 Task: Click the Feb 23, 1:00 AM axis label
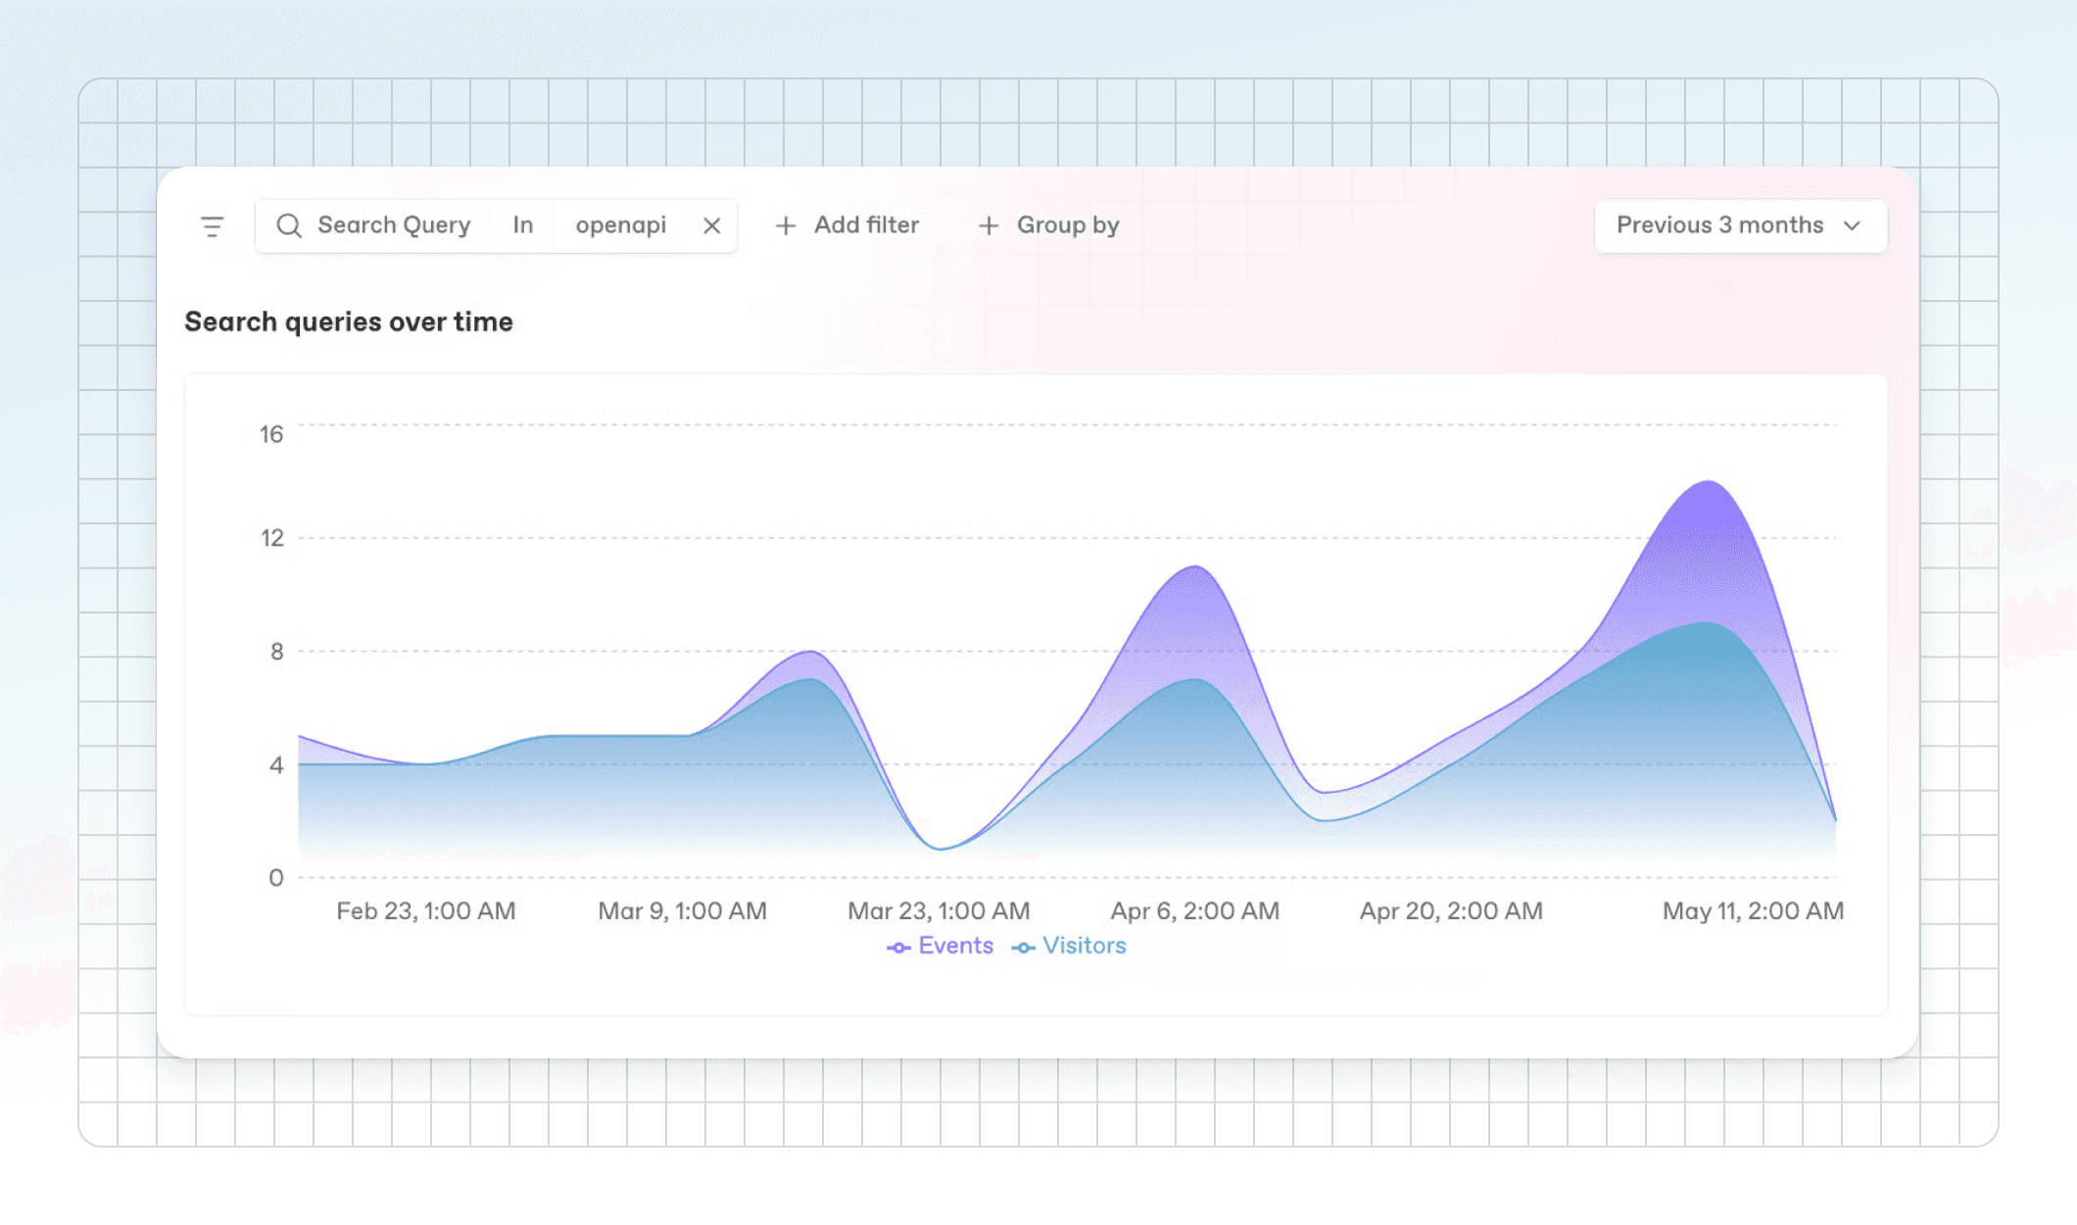point(426,911)
